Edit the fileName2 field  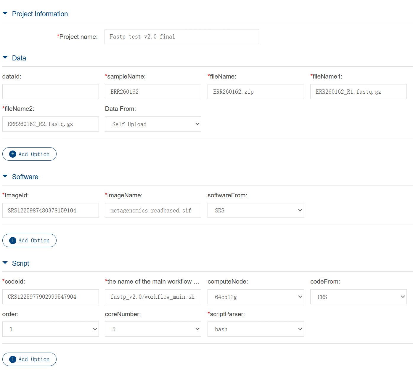pos(51,124)
